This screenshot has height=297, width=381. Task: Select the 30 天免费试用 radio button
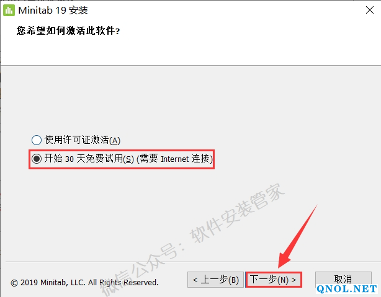pyautogui.click(x=37, y=159)
